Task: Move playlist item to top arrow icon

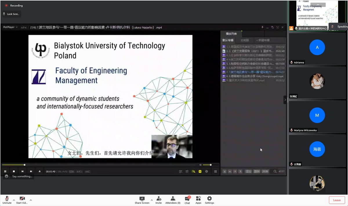Action: (x=224, y=171)
